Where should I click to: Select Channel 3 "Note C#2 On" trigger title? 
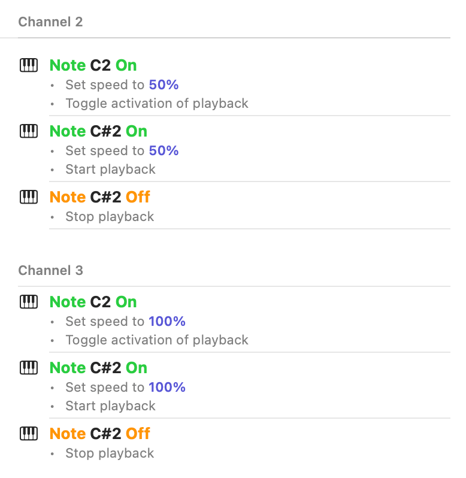[x=98, y=368]
